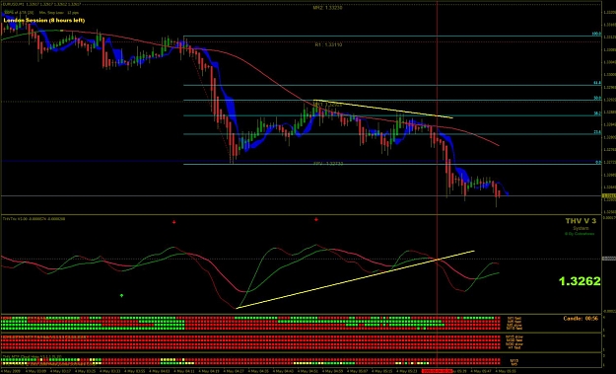Click the THV V 3 system title
Image resolution: width=616 pixels, height=374 pixels.
click(581, 221)
